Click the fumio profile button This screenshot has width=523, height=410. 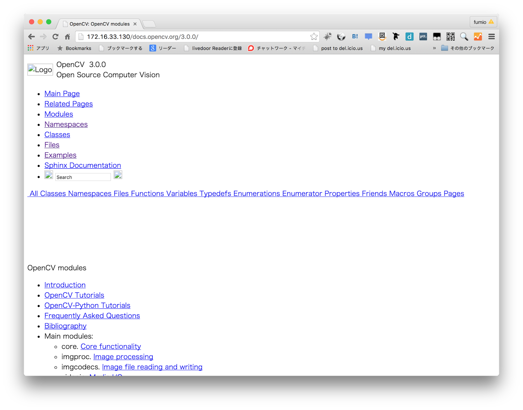pyautogui.click(x=483, y=22)
